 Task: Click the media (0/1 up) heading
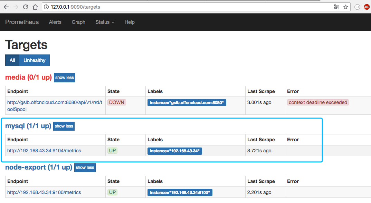[28, 78]
